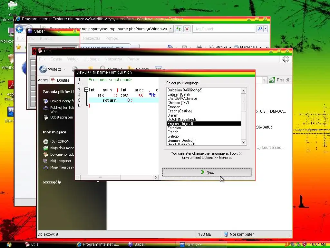The image size is (330, 248).
Task: Switch to Internet Explorer taskbar button
Action: (x=98, y=244)
